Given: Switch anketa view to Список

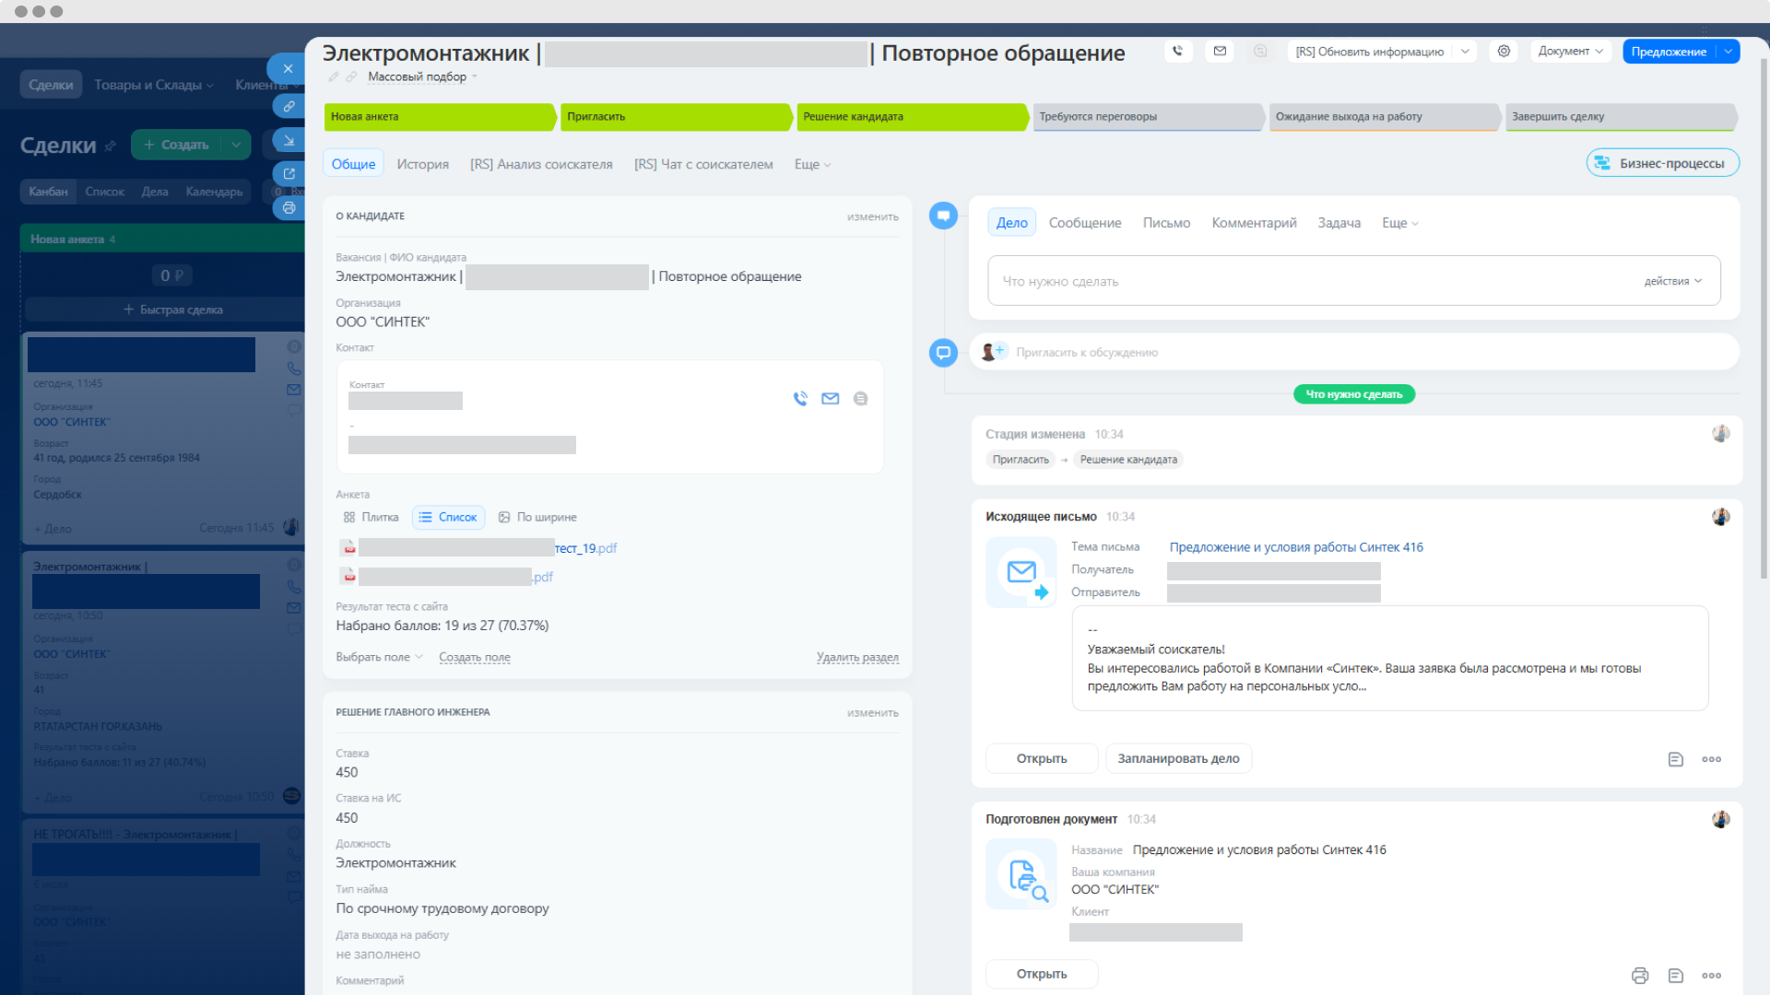Looking at the screenshot, I should click(x=449, y=518).
